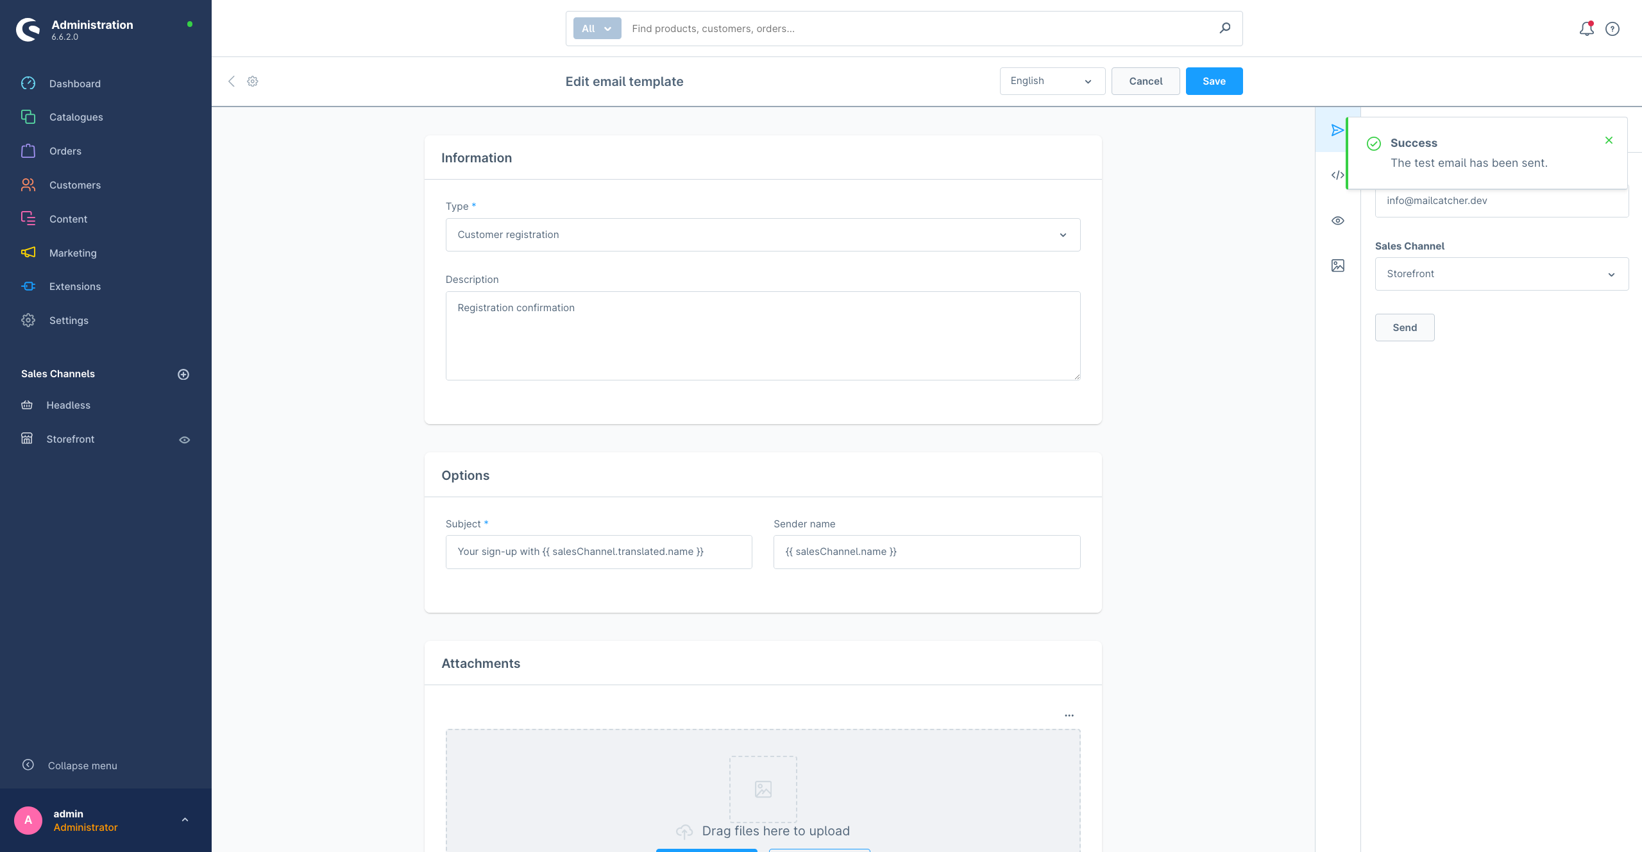Open the Extensions menu item
Viewport: 1642px width, 852px height.
click(x=75, y=286)
